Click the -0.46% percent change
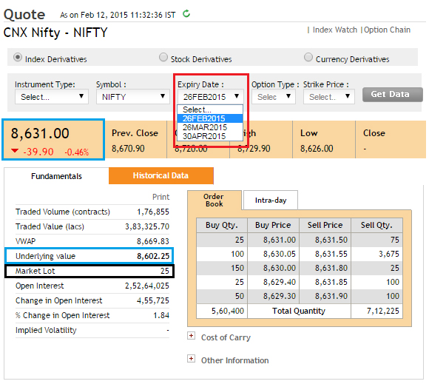Viewport: 429px width, 384px height. tap(77, 152)
